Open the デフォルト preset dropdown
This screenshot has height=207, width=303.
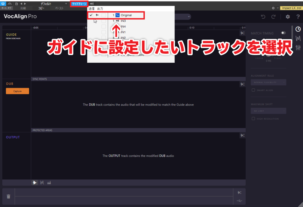click(x=52, y=4)
